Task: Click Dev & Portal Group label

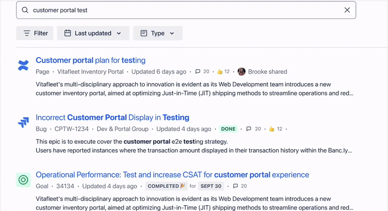Action: tap(123, 129)
